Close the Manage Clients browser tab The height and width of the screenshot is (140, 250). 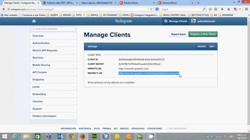(38, 3)
